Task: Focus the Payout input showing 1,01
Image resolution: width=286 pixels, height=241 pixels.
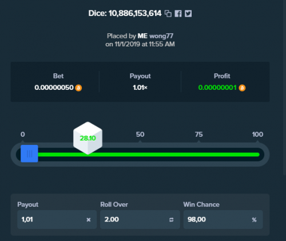Action: point(57,219)
